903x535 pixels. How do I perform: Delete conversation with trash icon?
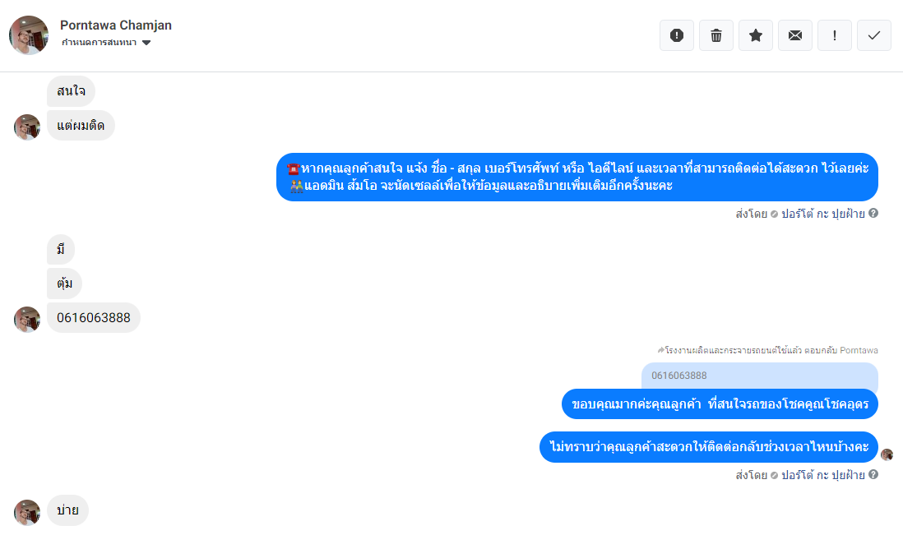click(716, 35)
